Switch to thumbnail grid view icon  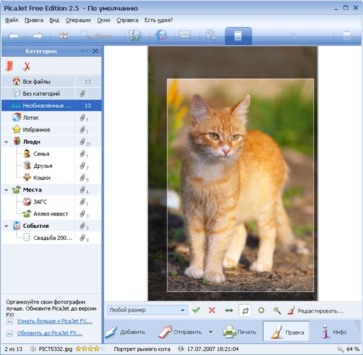[x=64, y=35]
